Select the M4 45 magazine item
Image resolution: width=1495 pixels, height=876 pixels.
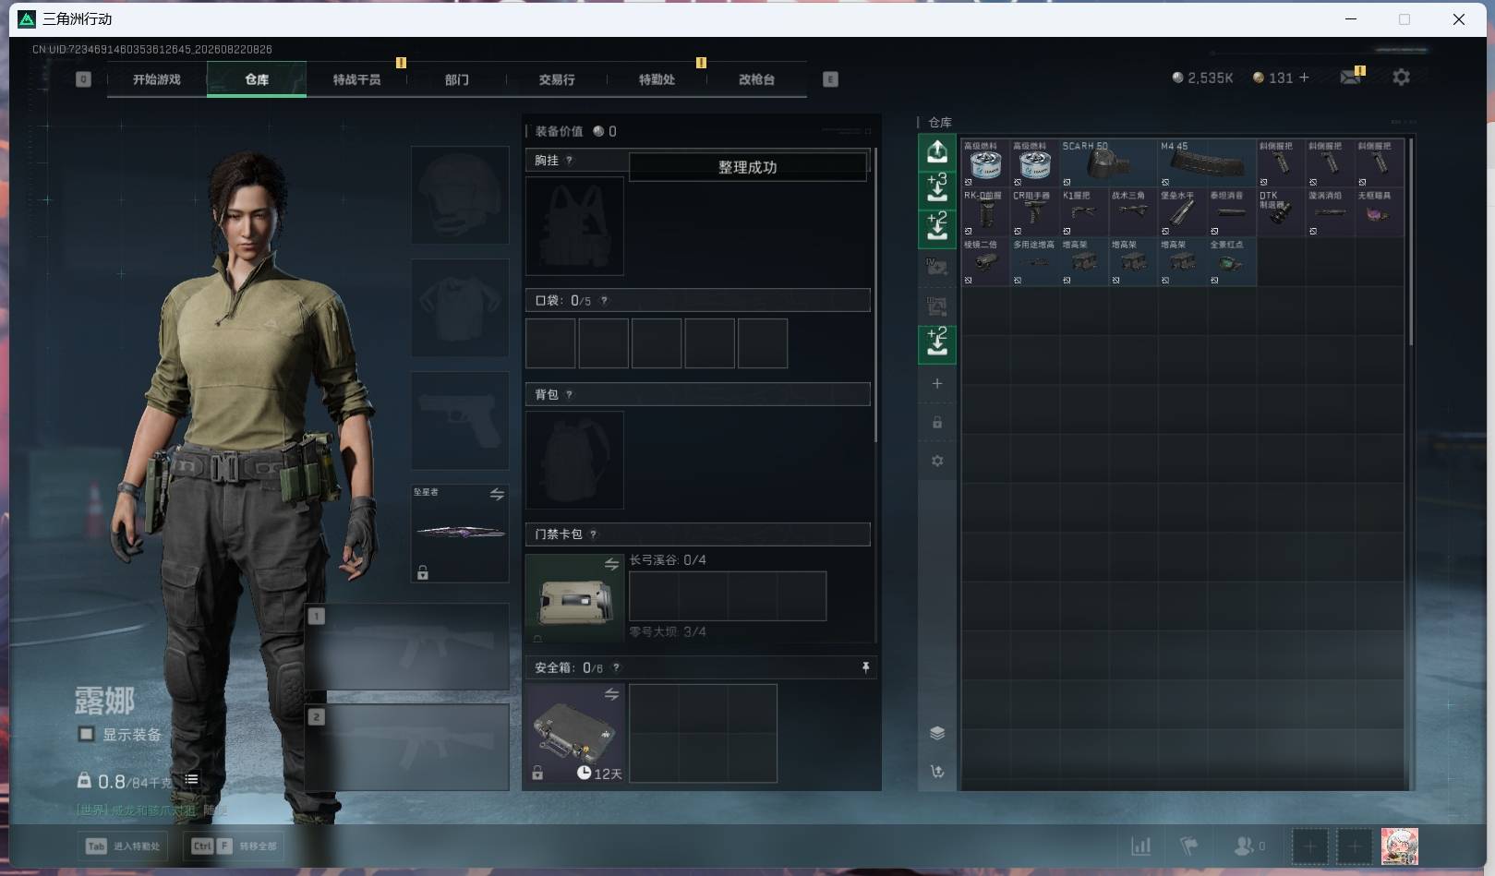(x=1207, y=163)
